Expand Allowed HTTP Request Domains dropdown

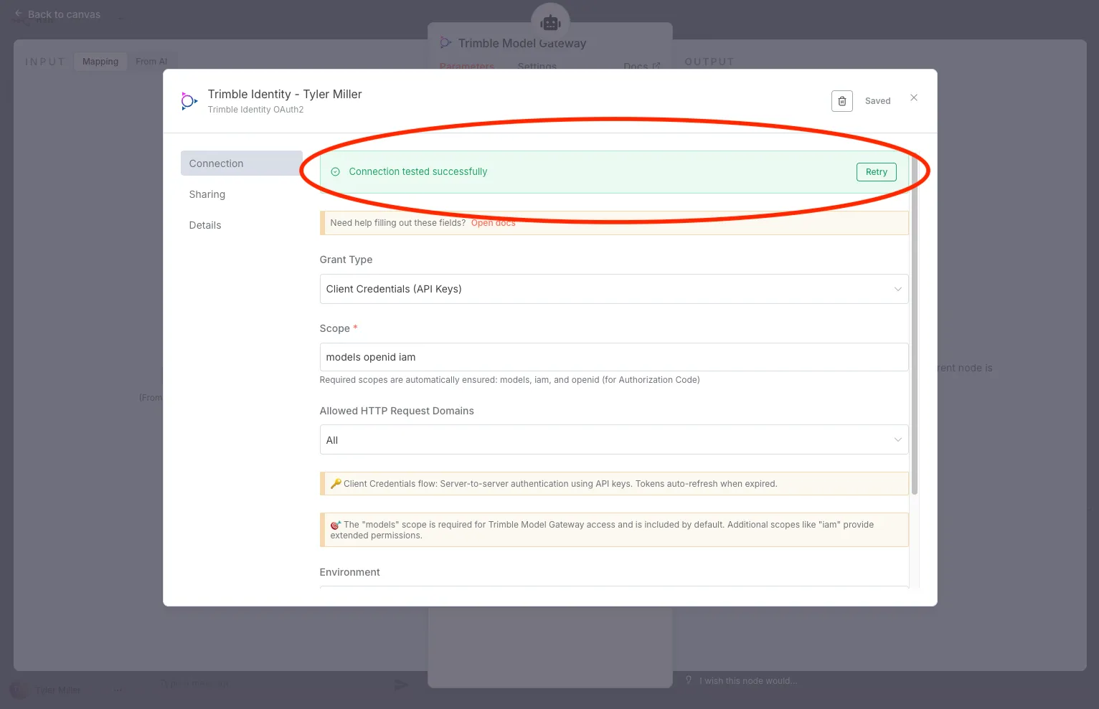coord(614,439)
